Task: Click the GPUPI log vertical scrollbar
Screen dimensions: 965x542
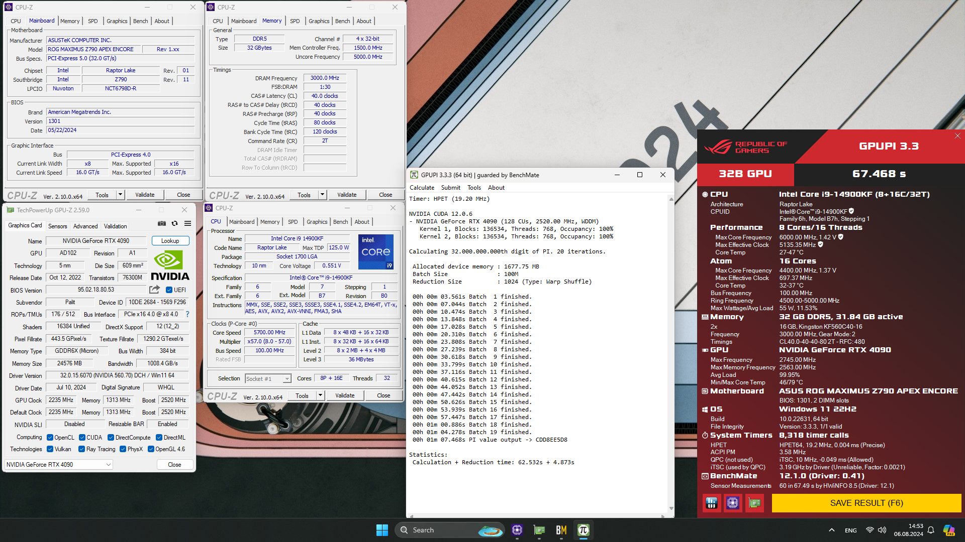Action: [671, 354]
